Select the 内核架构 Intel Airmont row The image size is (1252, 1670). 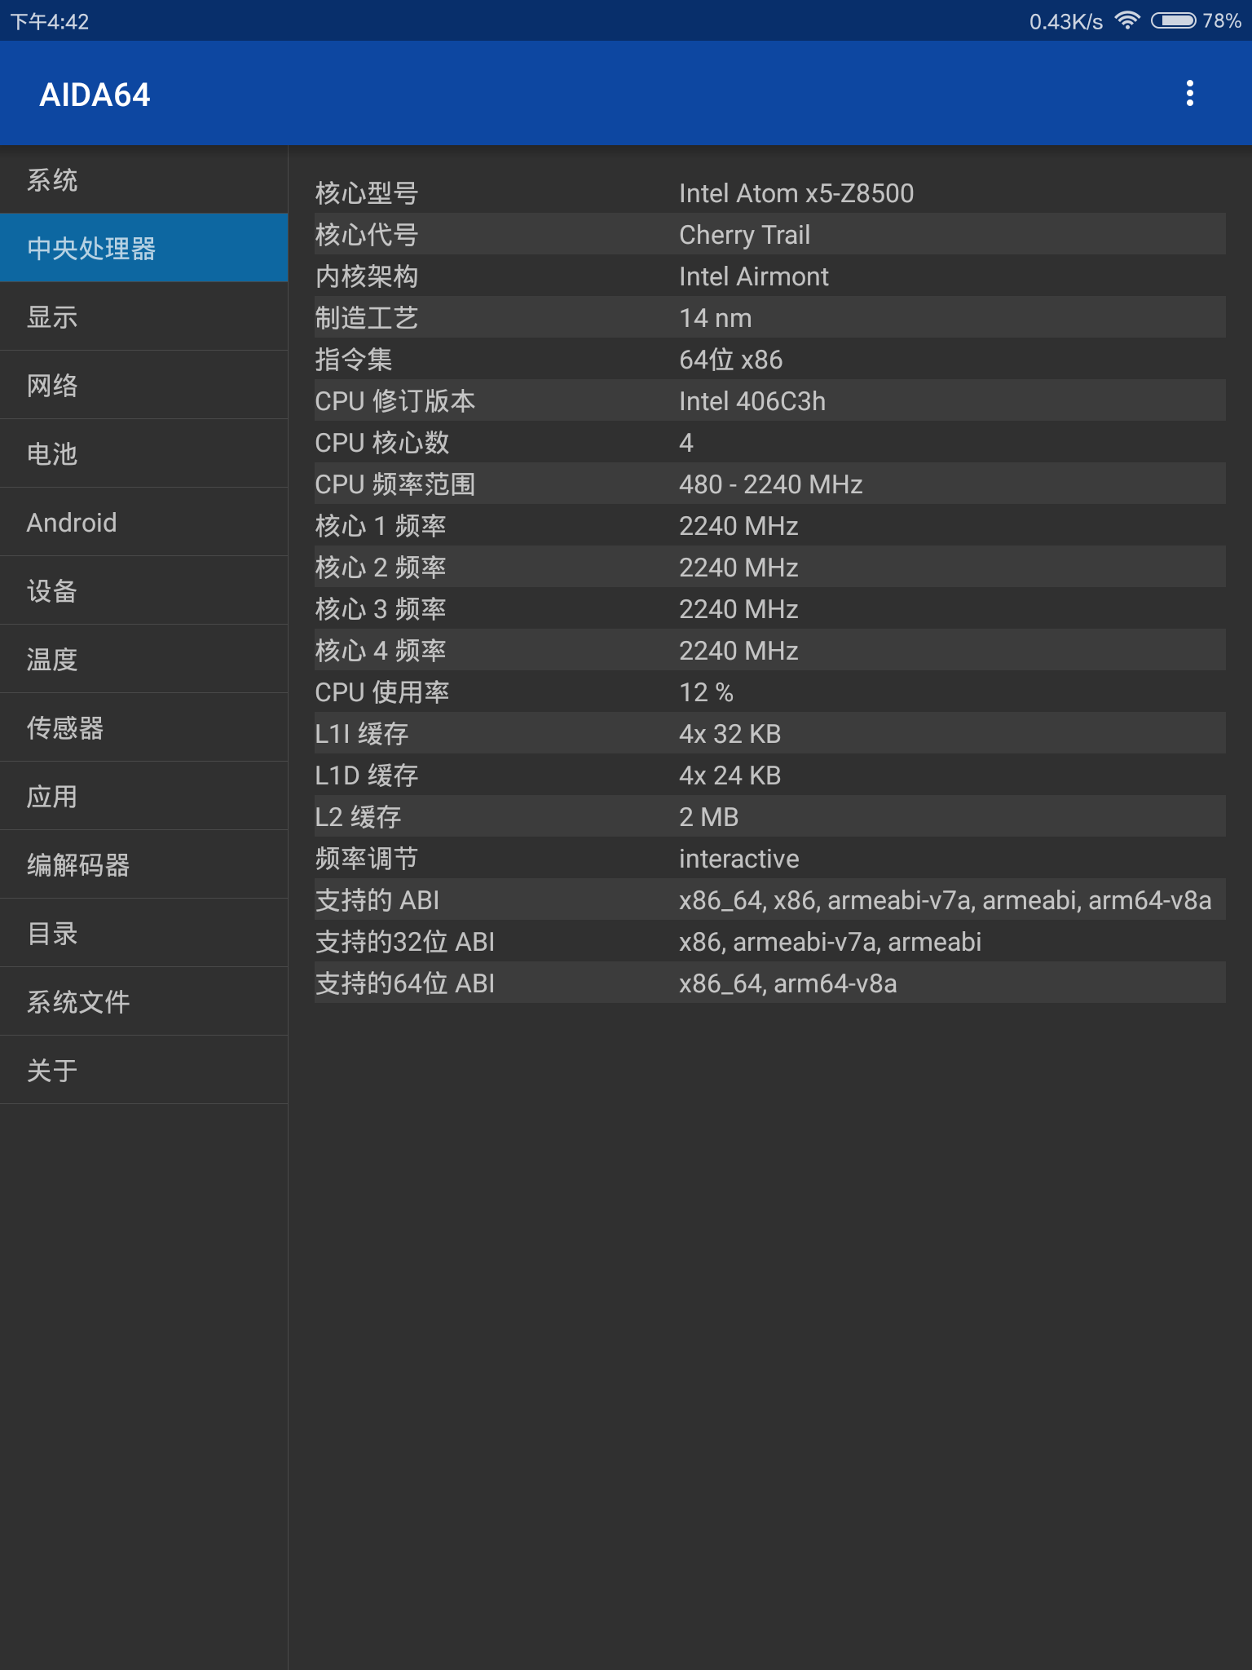(769, 276)
